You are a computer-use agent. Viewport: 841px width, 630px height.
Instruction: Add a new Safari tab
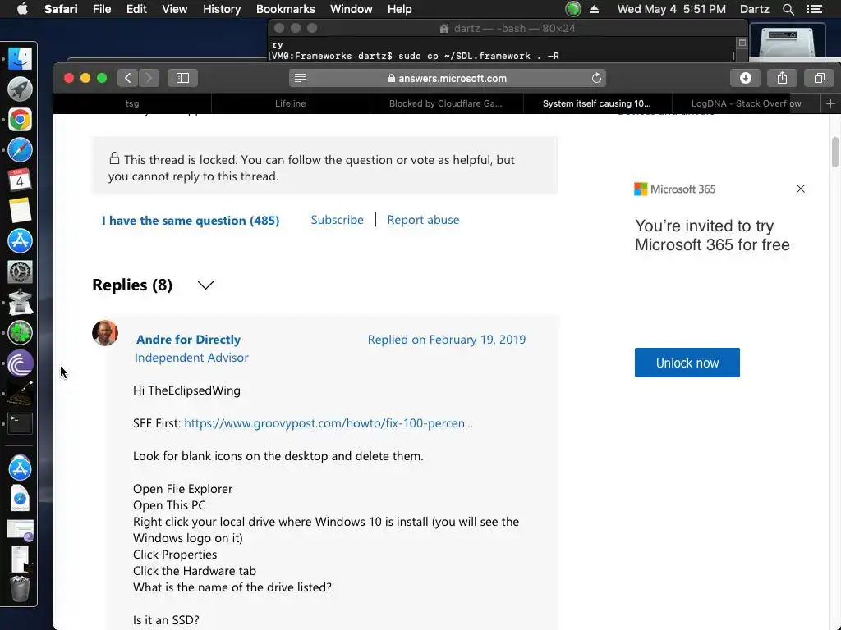[830, 103]
